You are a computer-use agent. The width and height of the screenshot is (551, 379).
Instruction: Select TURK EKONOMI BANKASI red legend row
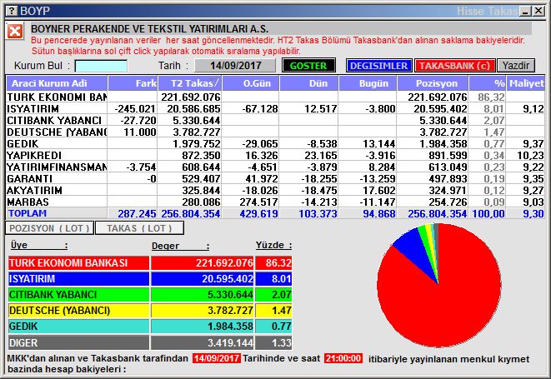[150, 263]
